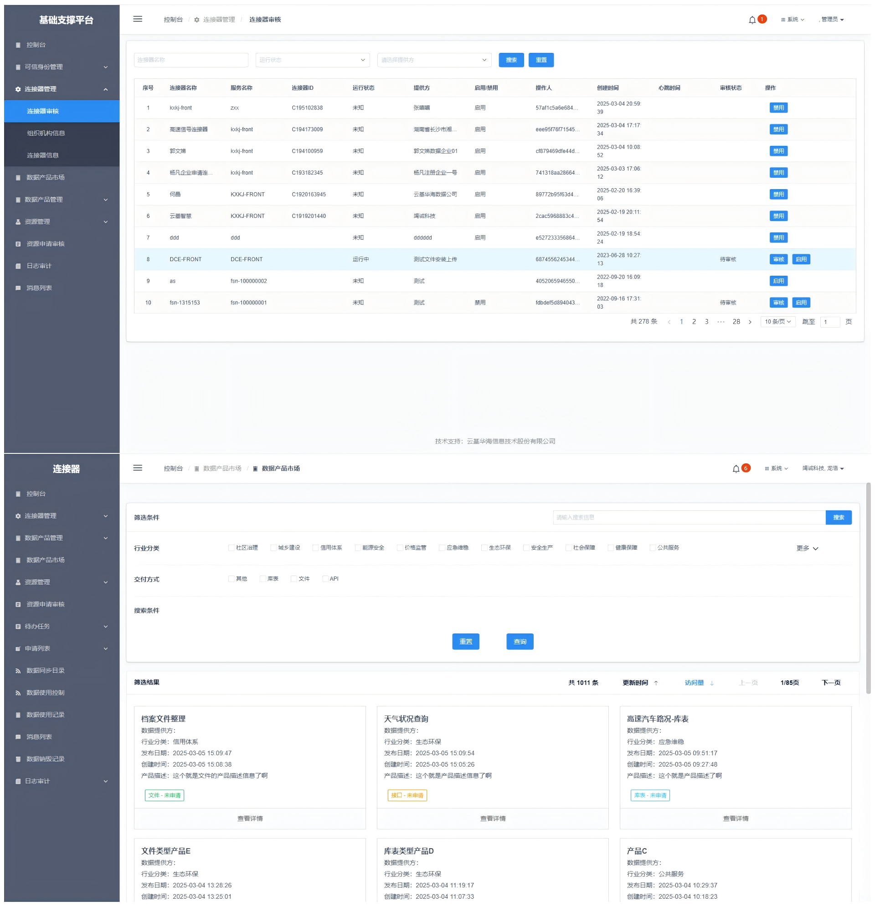875x906 pixels.
Task: Open the 10 条/页 page size dropdown
Action: click(777, 322)
